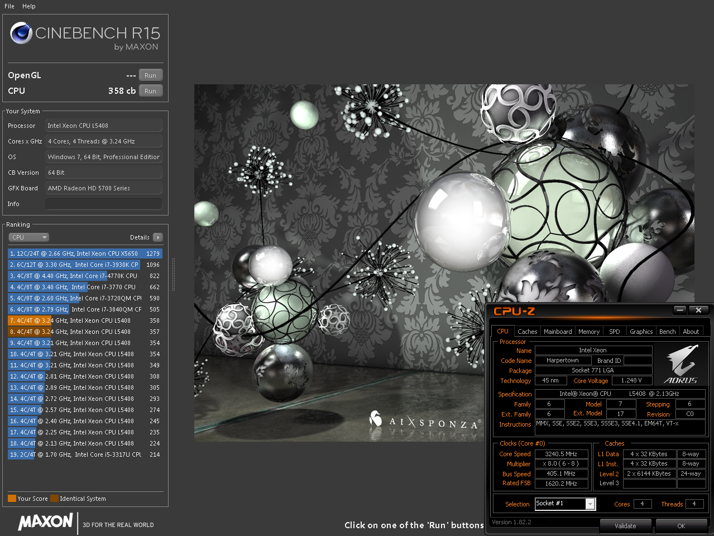This screenshot has width=714, height=536.
Task: Select ranking row 16 at 2.40 GHz
Action: tap(85, 421)
